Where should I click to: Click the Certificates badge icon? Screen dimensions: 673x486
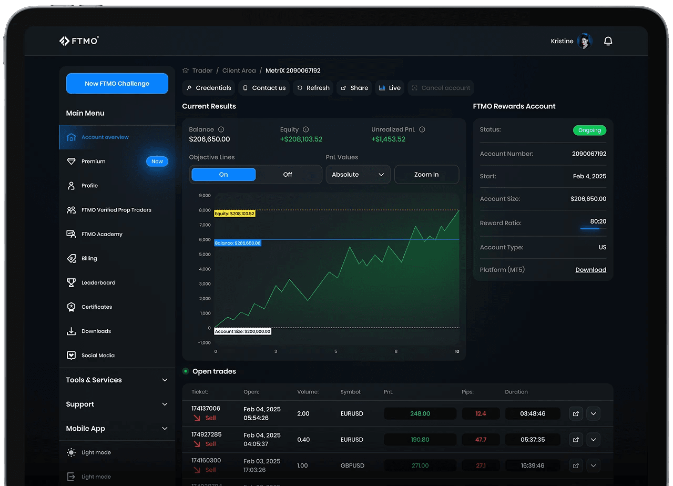72,307
